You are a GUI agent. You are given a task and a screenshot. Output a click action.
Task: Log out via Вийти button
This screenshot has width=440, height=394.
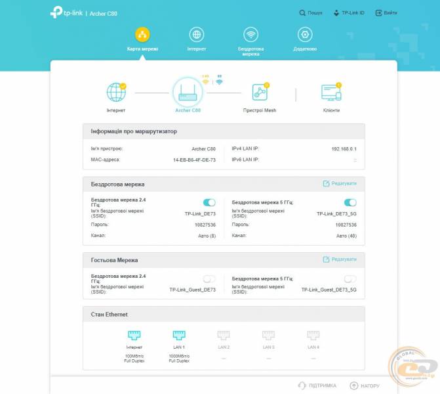386,13
